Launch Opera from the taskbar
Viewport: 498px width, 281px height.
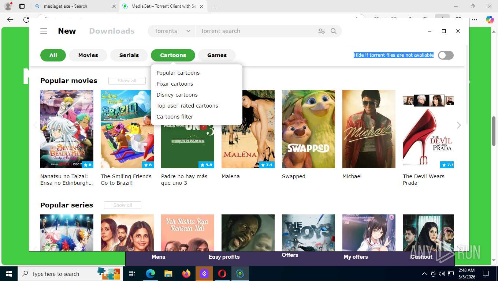222,274
